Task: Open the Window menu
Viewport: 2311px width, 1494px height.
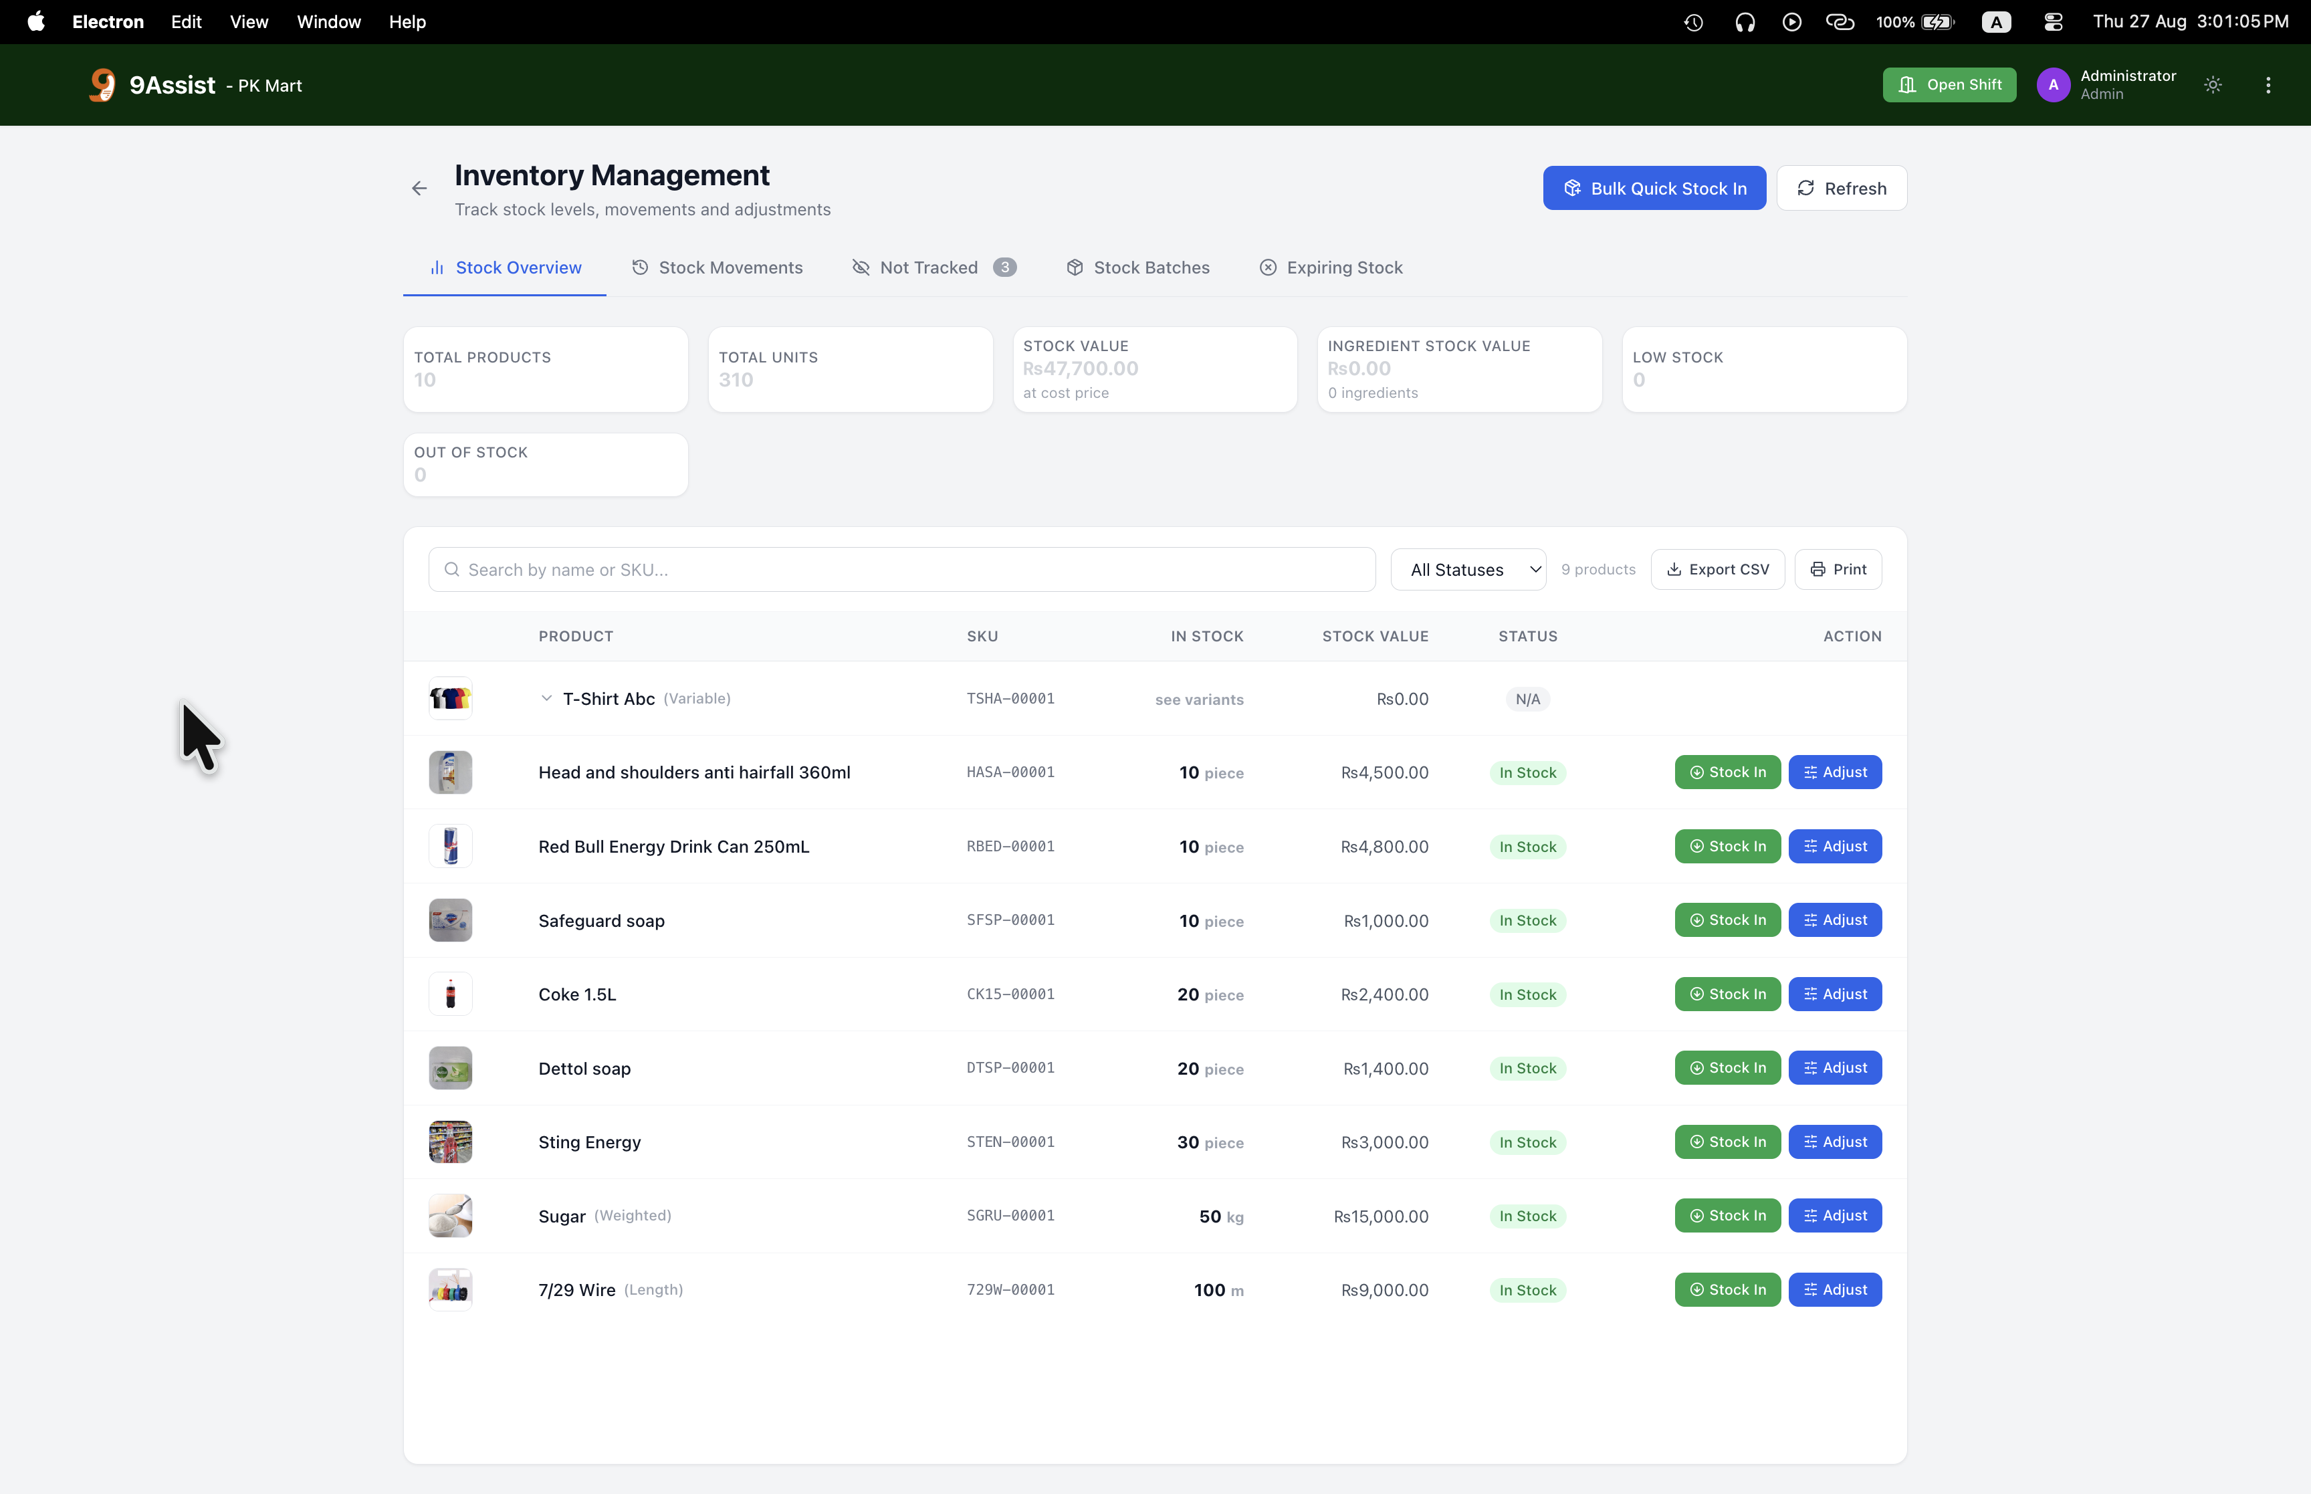Action: 329,21
